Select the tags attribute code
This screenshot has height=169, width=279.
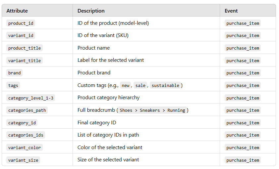13,85
